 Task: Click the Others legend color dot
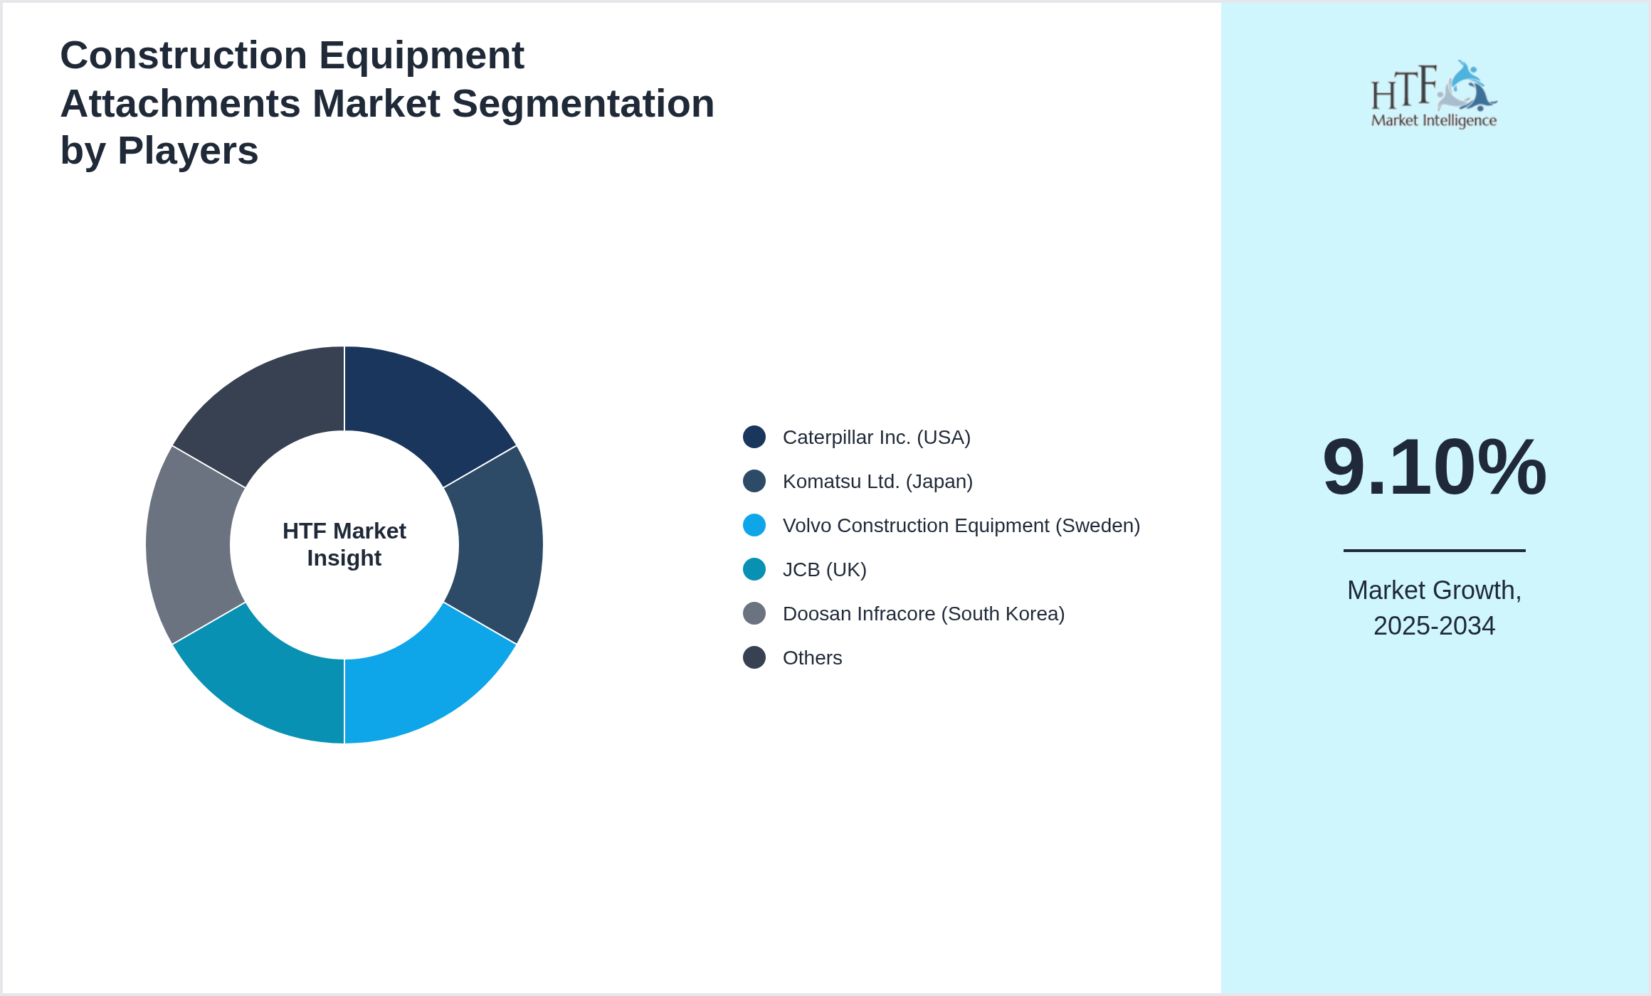[x=754, y=657]
